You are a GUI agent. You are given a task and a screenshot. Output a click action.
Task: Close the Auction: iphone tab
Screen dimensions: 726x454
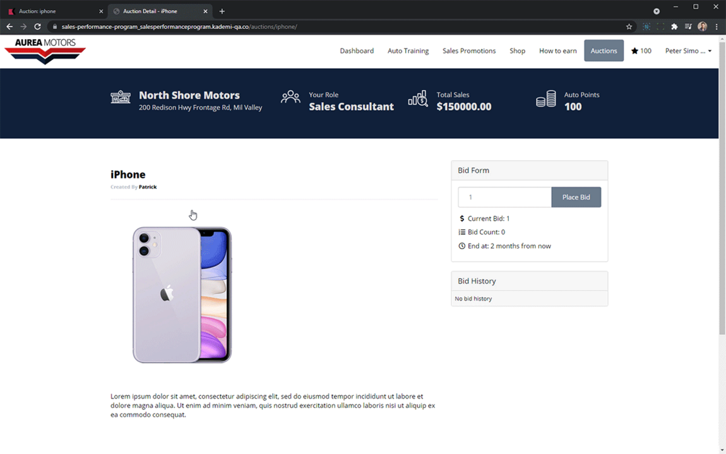(x=101, y=11)
